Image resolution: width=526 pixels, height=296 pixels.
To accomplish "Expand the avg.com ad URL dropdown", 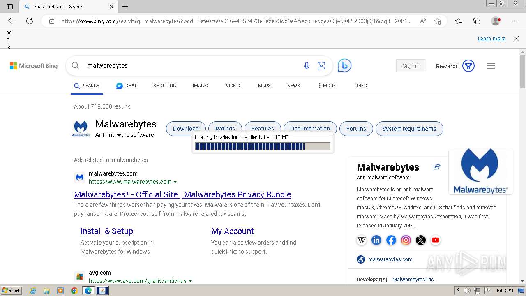I will coord(190,281).
